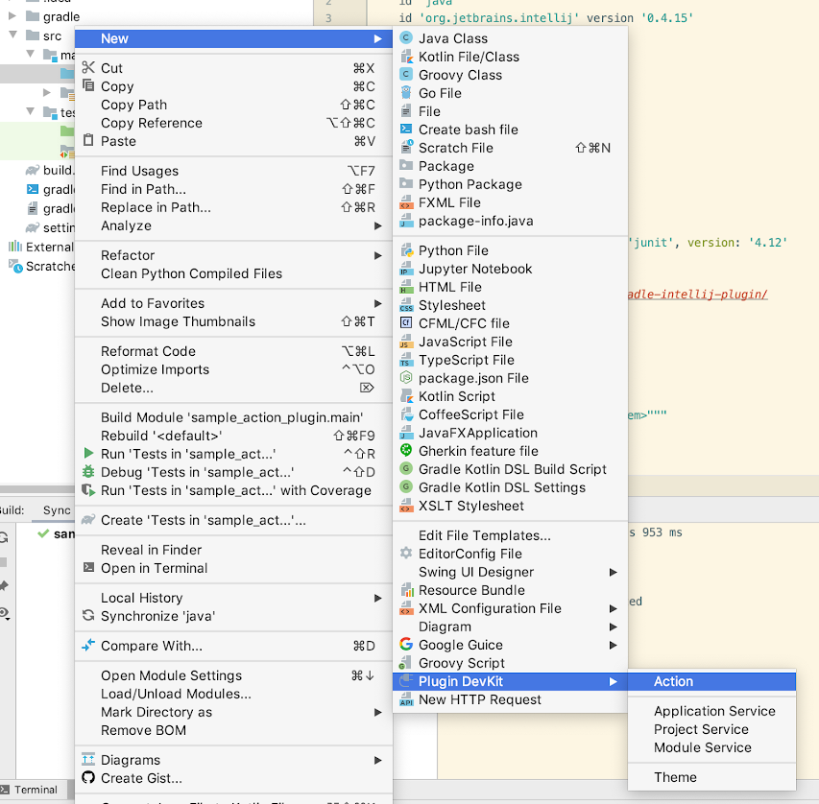Choose Open Module Settings

(x=233, y=675)
